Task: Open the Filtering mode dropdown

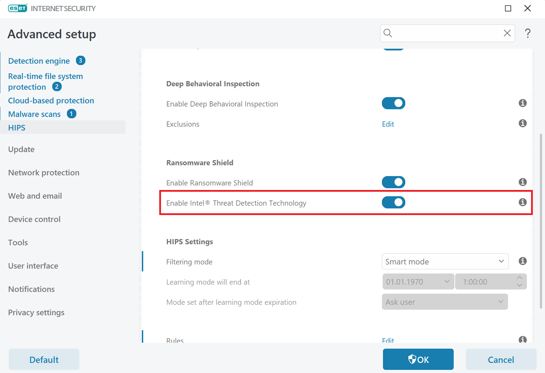Action: (445, 261)
